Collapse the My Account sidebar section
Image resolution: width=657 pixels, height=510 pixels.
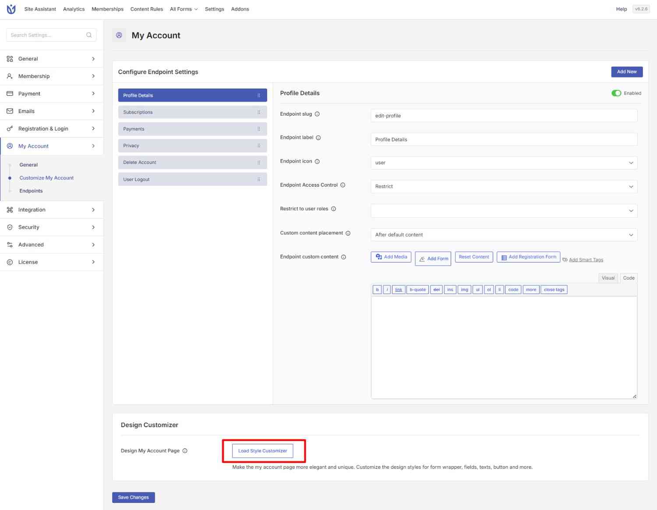point(52,146)
